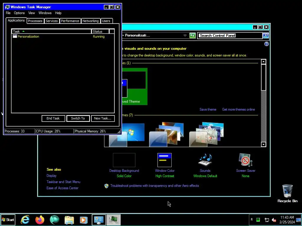Open the Start menu

coord(8,220)
